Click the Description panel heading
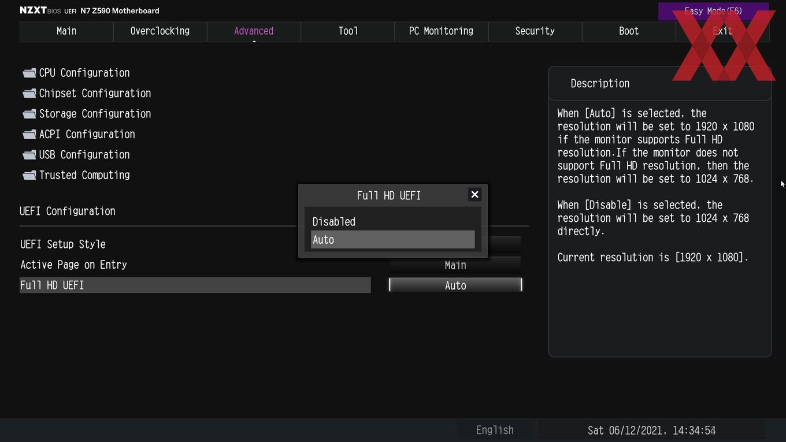 click(x=600, y=83)
